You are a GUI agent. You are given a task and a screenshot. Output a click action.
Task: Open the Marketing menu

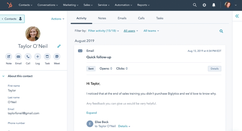click(71, 5)
